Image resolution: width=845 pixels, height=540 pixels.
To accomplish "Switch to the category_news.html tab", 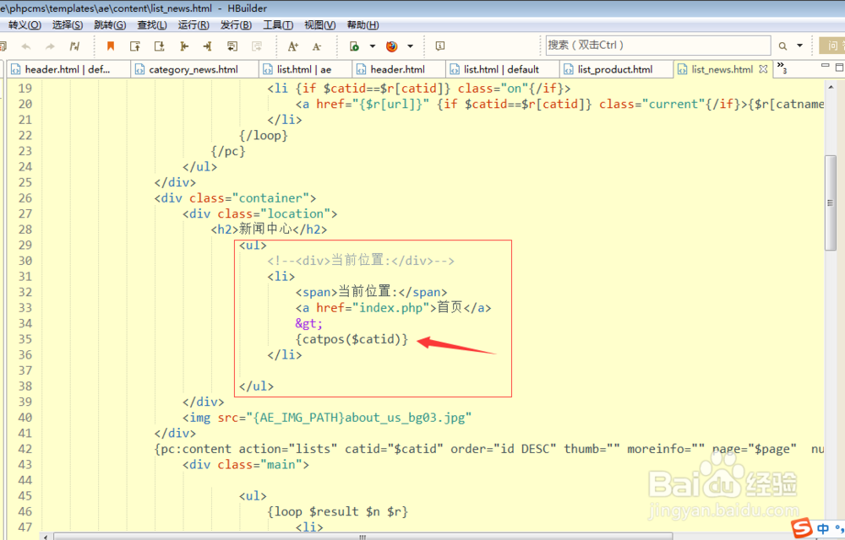I will click(x=194, y=68).
